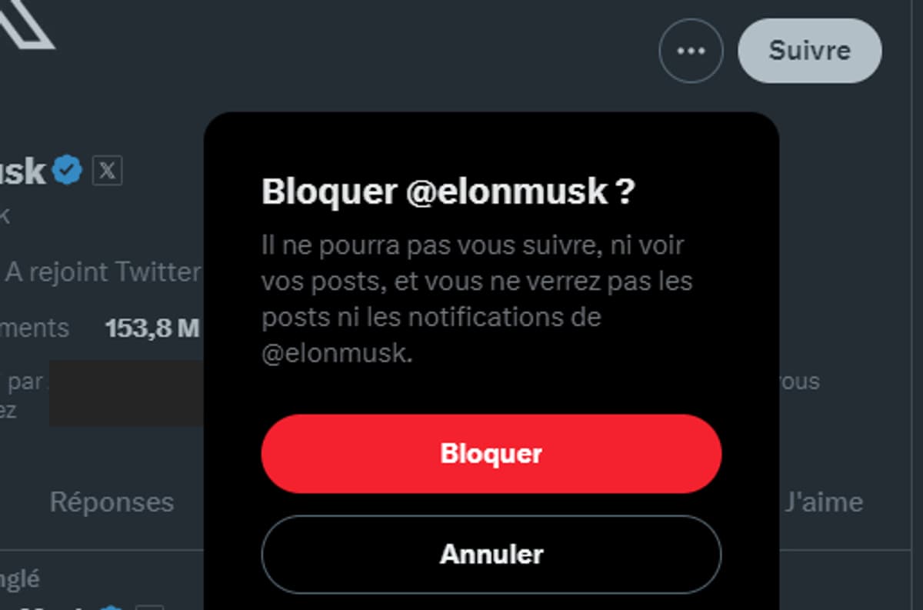
Task: Open the J'aime tab
Action: click(824, 502)
